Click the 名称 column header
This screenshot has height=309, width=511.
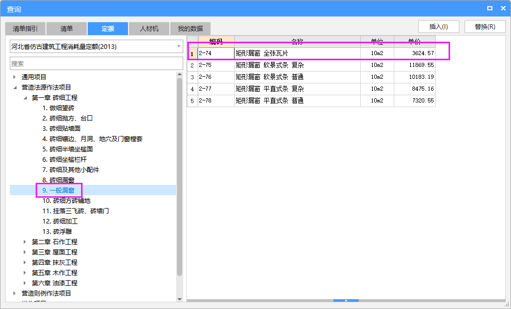(x=297, y=42)
